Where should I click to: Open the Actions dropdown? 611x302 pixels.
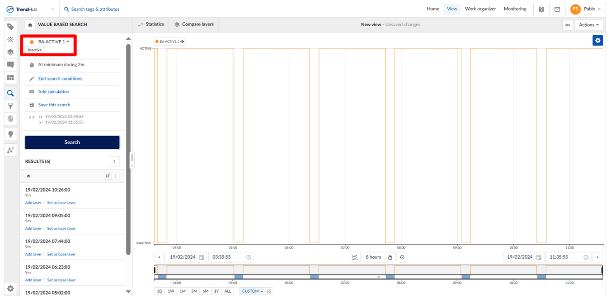coord(589,25)
